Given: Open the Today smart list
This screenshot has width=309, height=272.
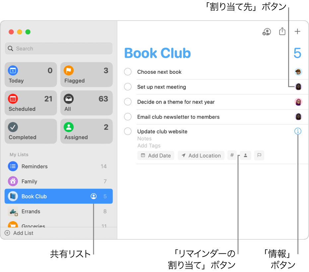Looking at the screenshot, I should (x=31, y=74).
